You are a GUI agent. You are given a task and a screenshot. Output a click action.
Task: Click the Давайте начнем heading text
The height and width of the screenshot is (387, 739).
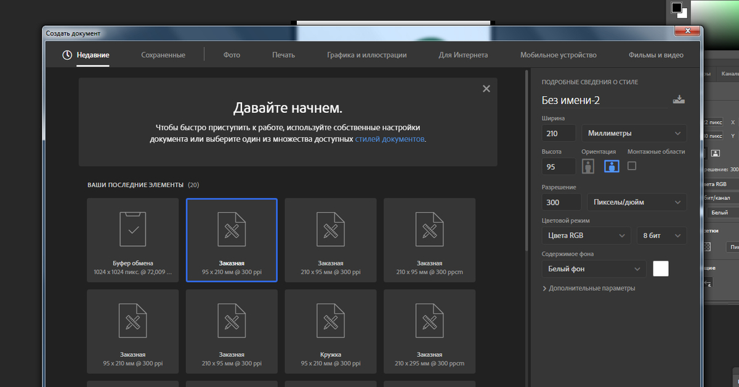(288, 108)
